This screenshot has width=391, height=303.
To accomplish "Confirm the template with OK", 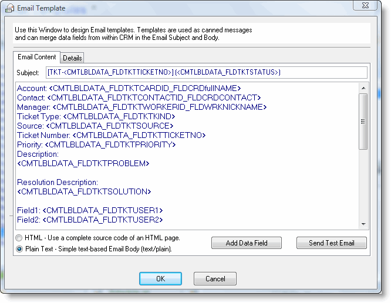I will tap(160, 278).
